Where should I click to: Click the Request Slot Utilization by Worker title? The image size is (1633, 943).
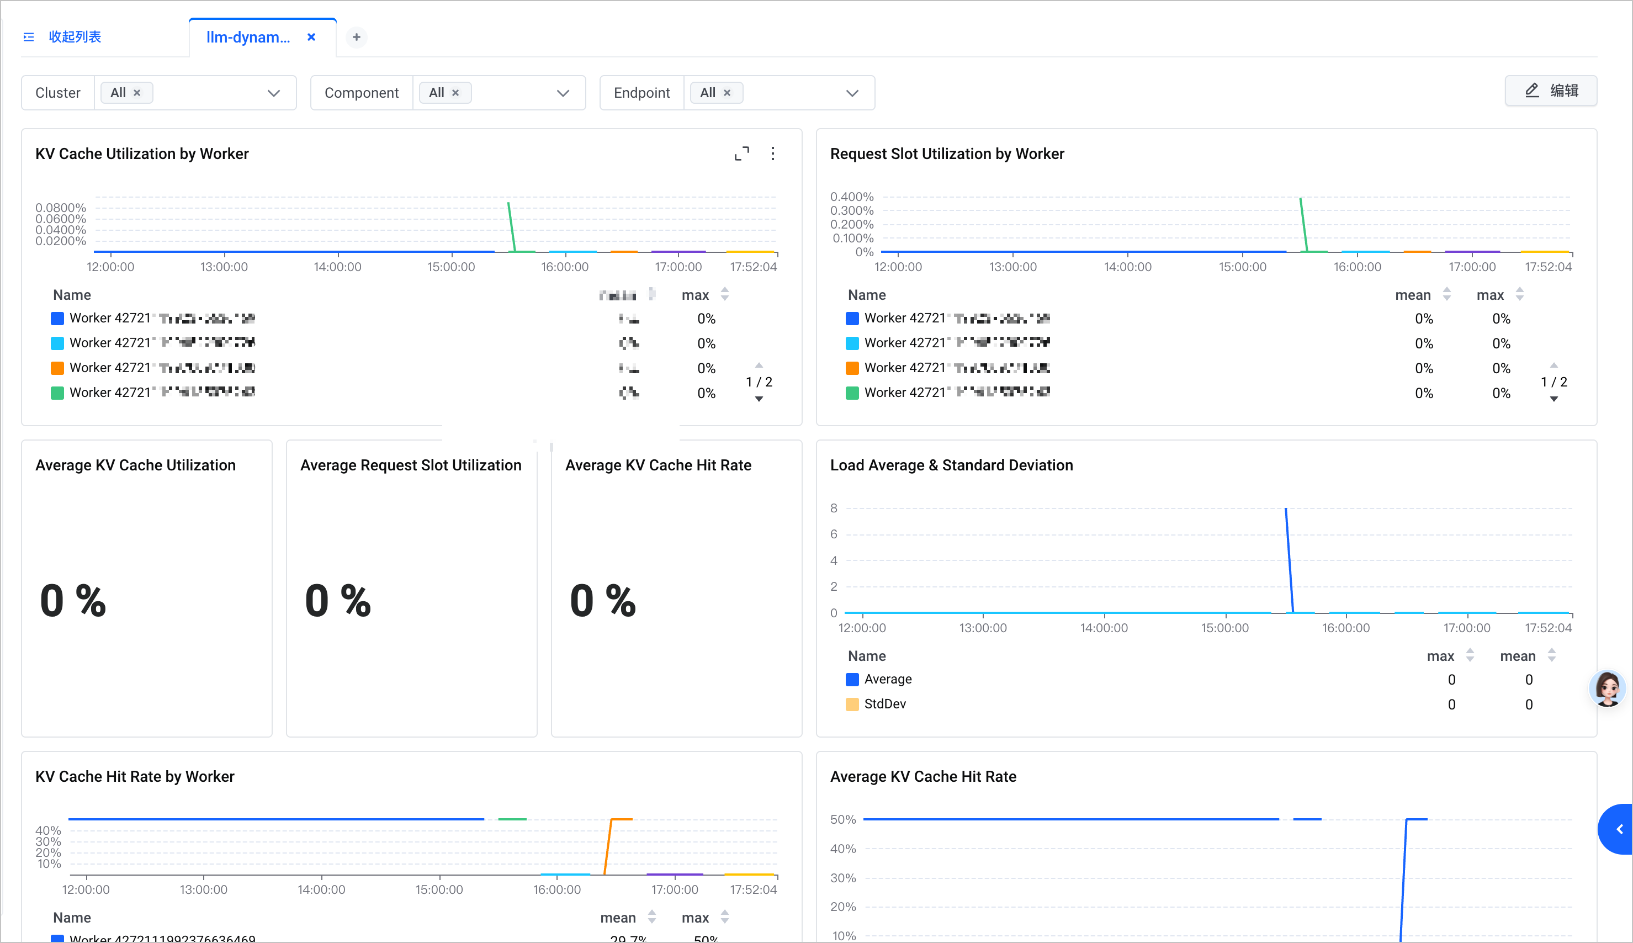(x=947, y=153)
